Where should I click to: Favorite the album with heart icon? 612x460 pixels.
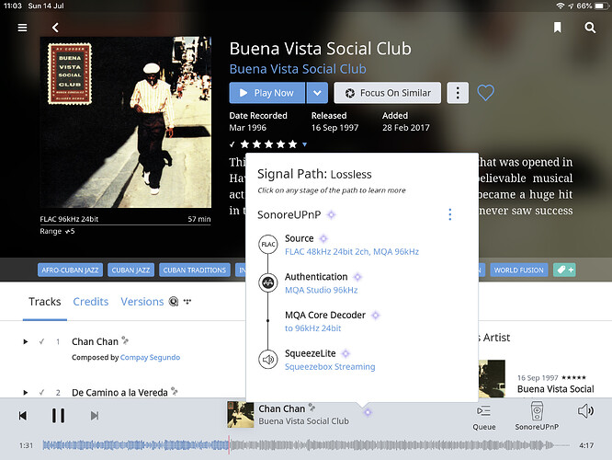pos(485,93)
